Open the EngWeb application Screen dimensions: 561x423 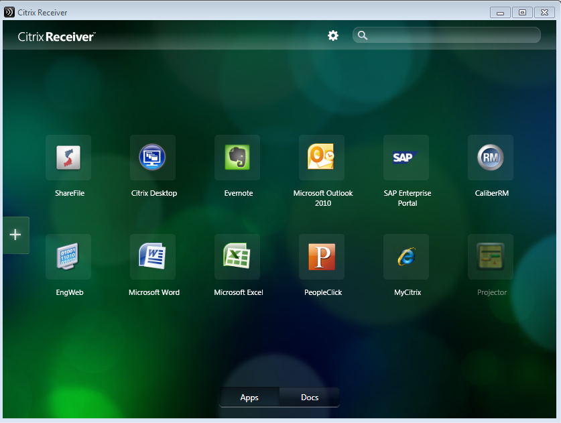[x=68, y=257]
